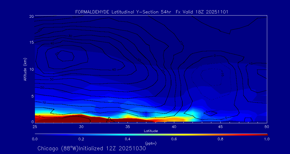This screenshot has width=290, height=154.
Task: Click the 0.6 colorbar label
Action: coord(174,139)
